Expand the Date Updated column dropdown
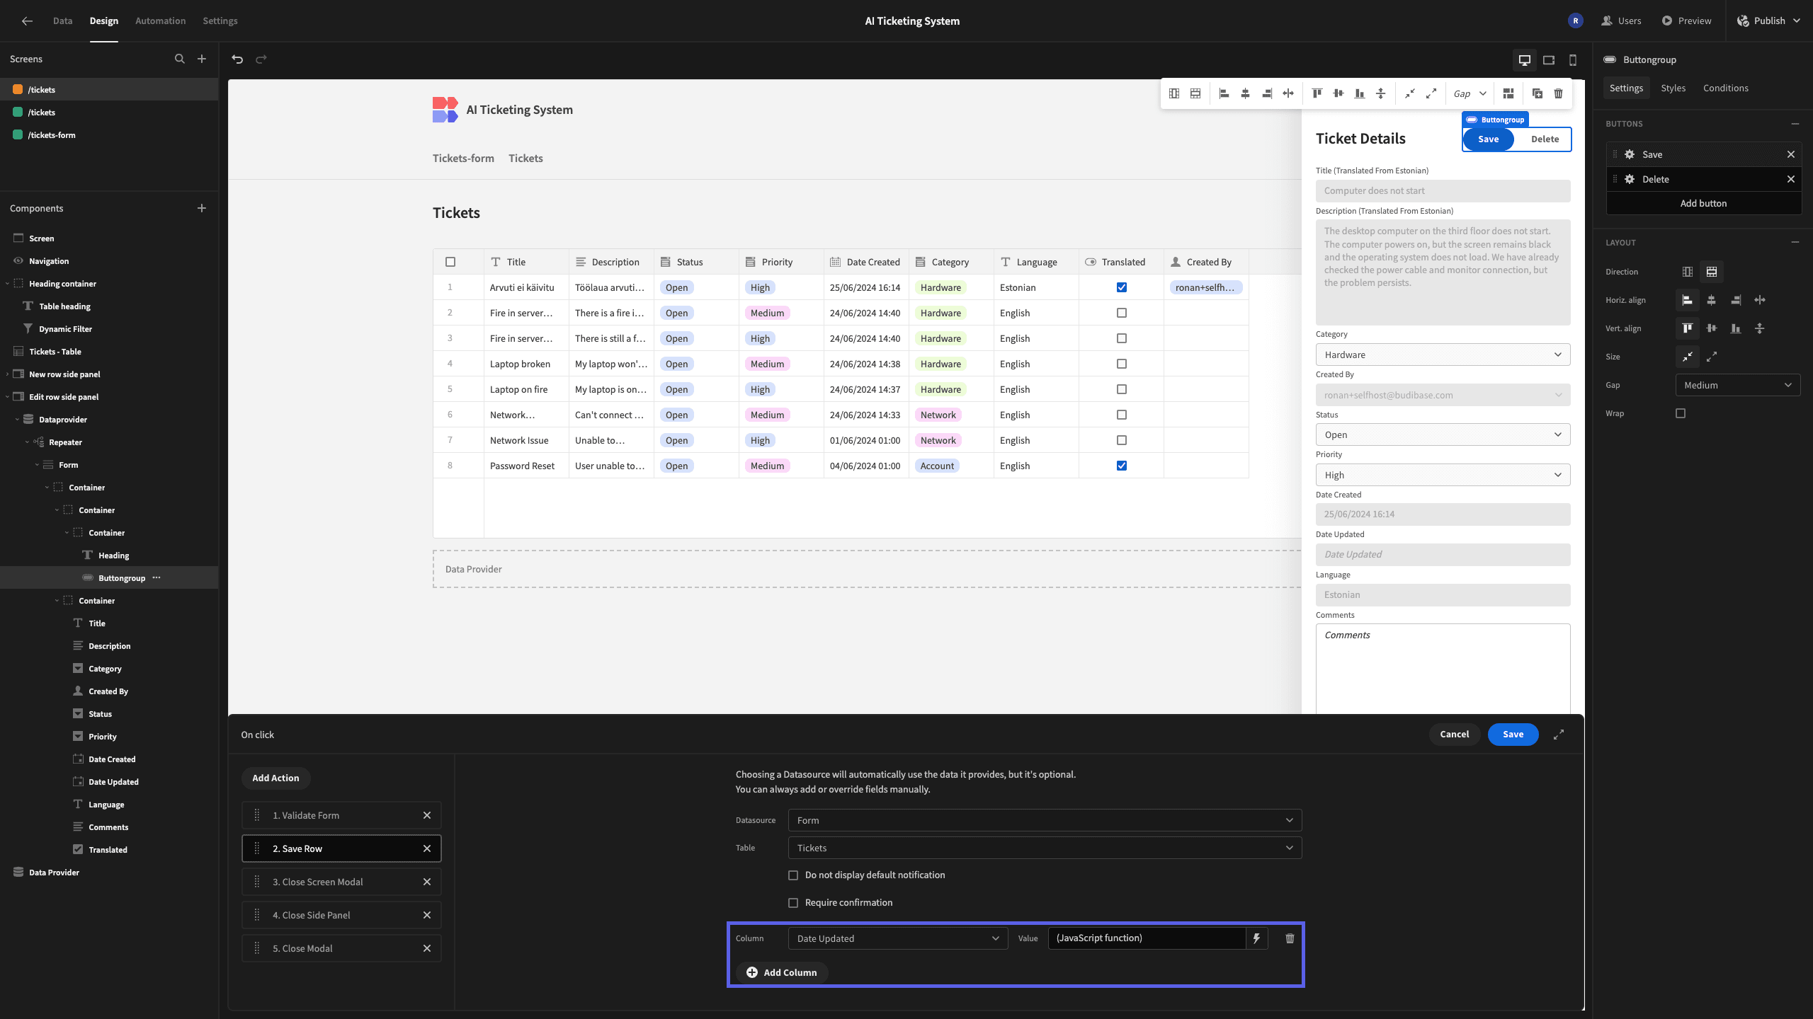The width and height of the screenshot is (1813, 1019). coord(898,938)
